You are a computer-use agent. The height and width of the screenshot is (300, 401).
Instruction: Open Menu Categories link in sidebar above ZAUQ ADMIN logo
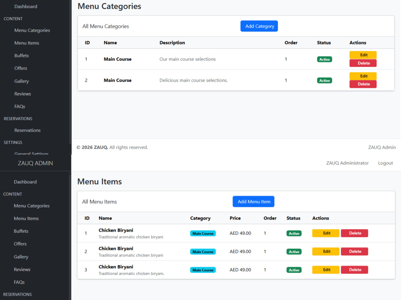point(32,30)
